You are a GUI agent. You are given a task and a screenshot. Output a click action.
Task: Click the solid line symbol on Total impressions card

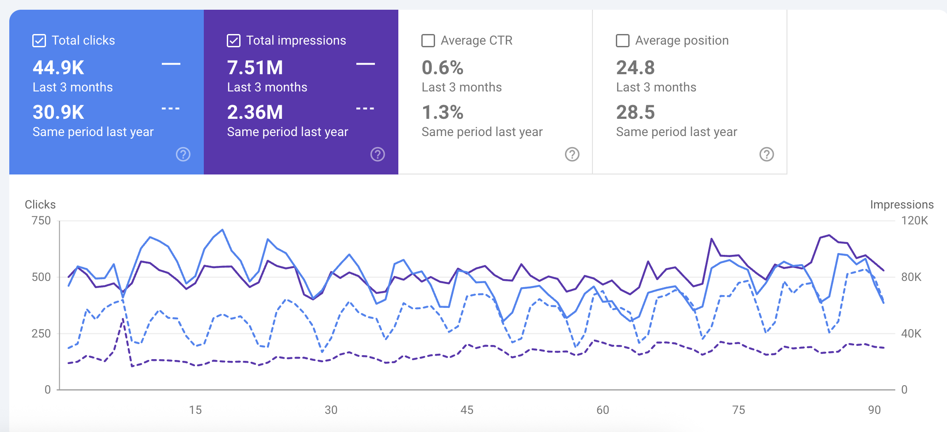point(366,64)
